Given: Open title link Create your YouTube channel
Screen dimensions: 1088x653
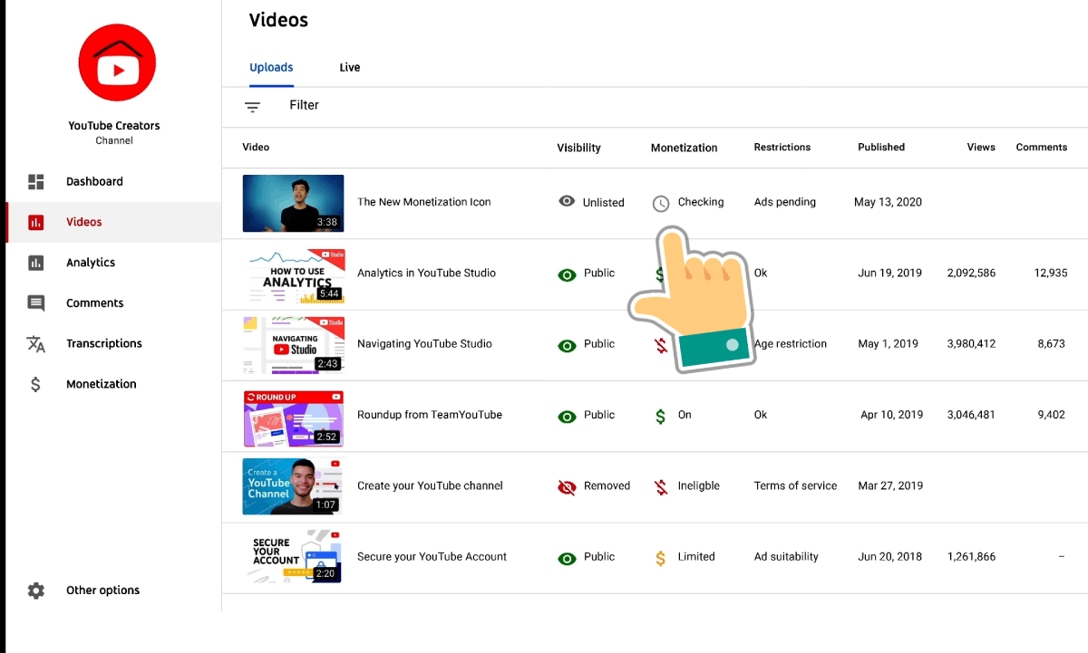Looking at the screenshot, I should pos(430,485).
